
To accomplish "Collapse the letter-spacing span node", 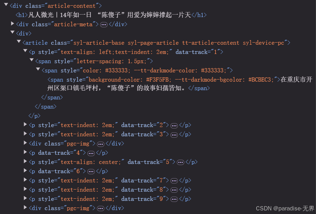I will (x=32, y=60).
